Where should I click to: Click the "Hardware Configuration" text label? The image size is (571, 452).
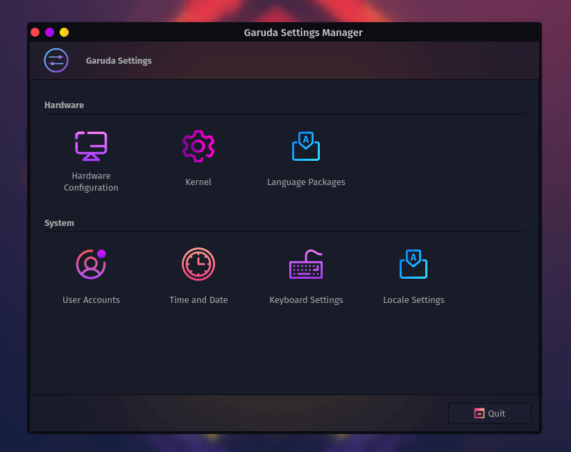pyautogui.click(x=91, y=182)
